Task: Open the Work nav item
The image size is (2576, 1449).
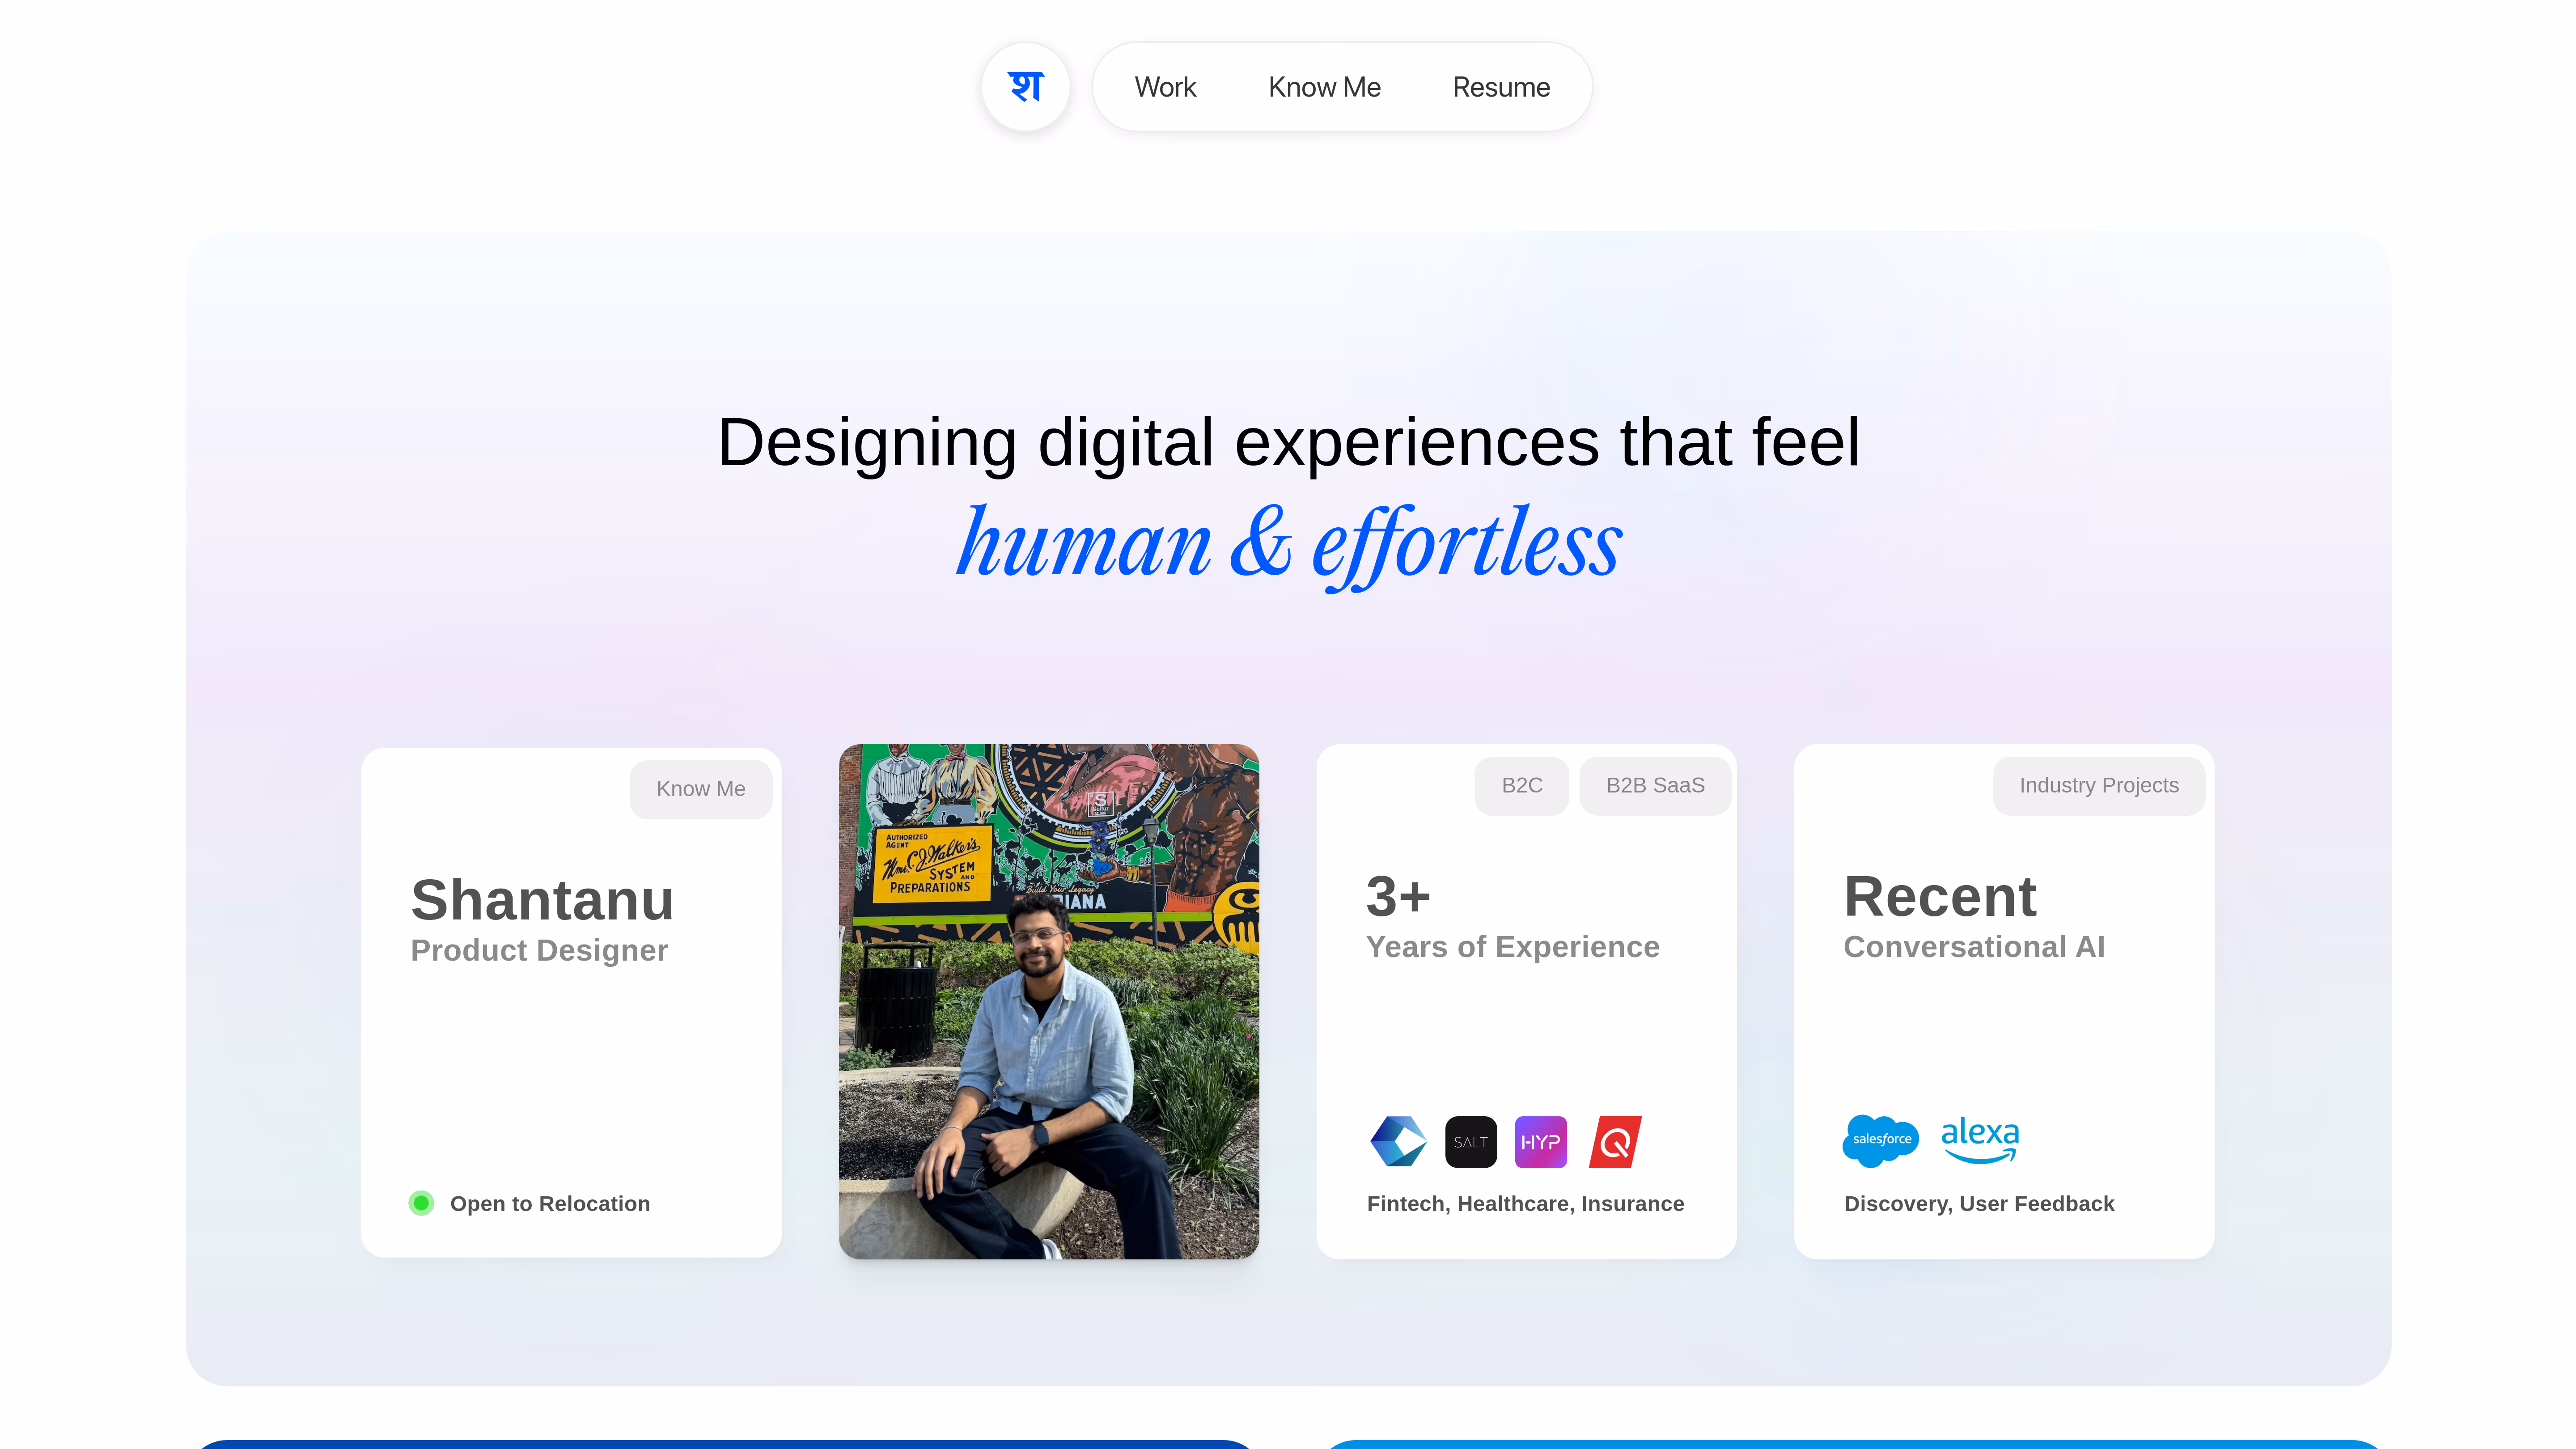Action: [x=1165, y=87]
